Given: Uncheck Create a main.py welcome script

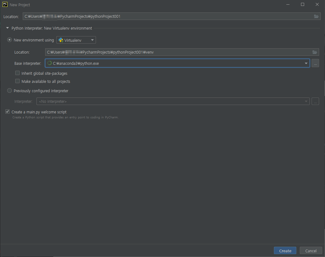Looking at the screenshot, I should tap(7, 112).
